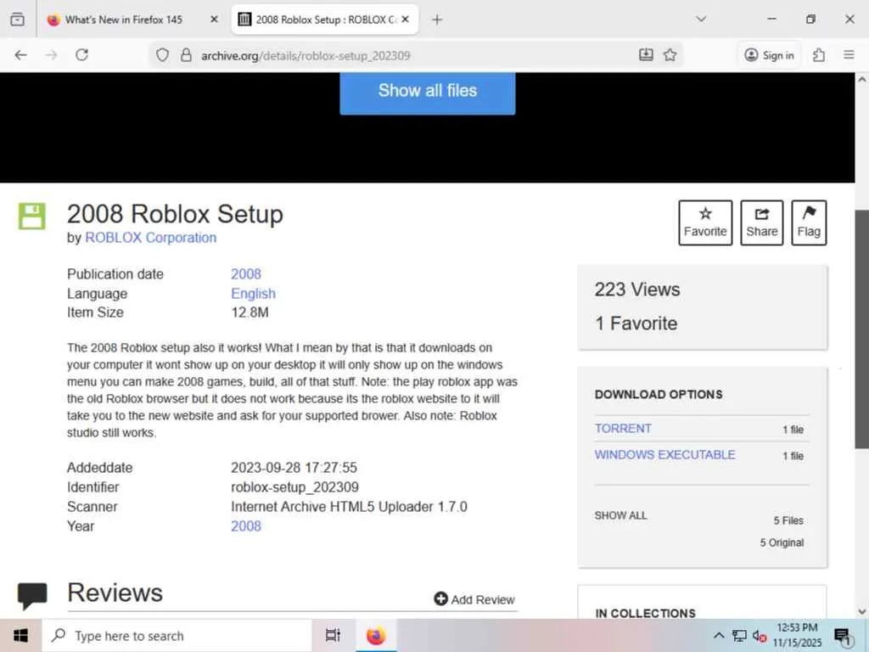Open the Firefox View icon

(x=17, y=20)
